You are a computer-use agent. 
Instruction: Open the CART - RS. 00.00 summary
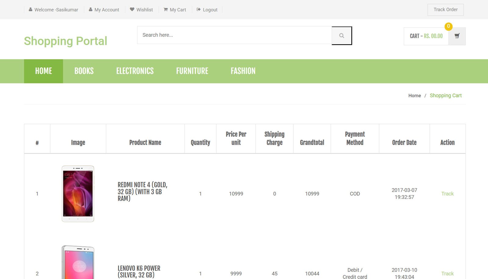click(x=426, y=36)
